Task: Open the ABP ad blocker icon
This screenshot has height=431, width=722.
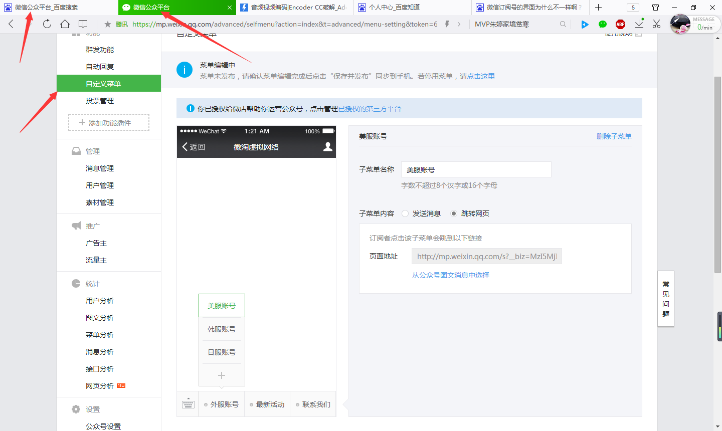Action: (620, 24)
